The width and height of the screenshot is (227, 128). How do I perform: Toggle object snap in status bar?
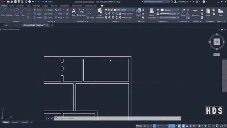click(173, 126)
